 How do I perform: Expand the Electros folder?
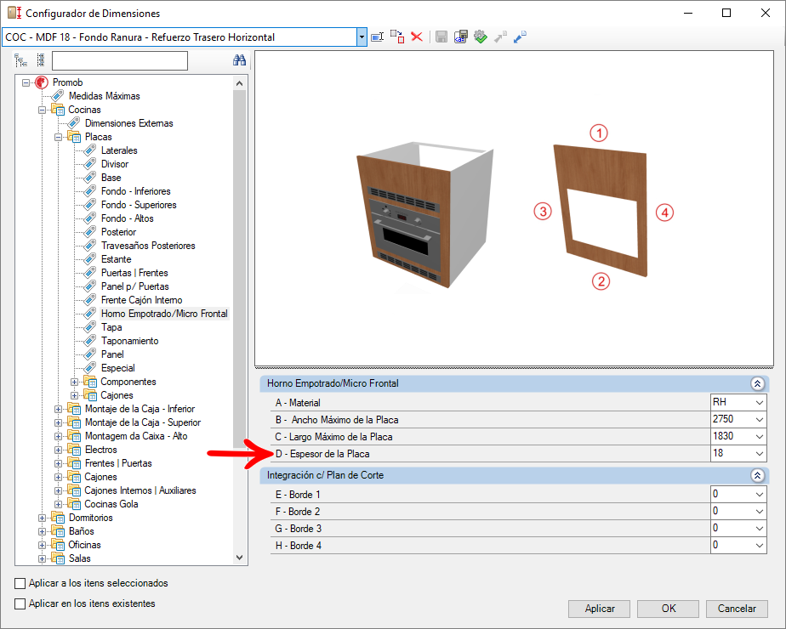(x=58, y=450)
